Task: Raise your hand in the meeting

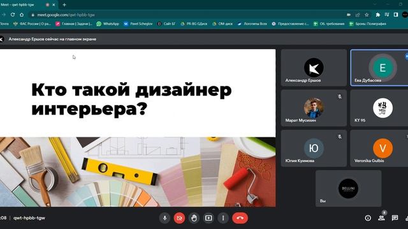Action: point(194,218)
